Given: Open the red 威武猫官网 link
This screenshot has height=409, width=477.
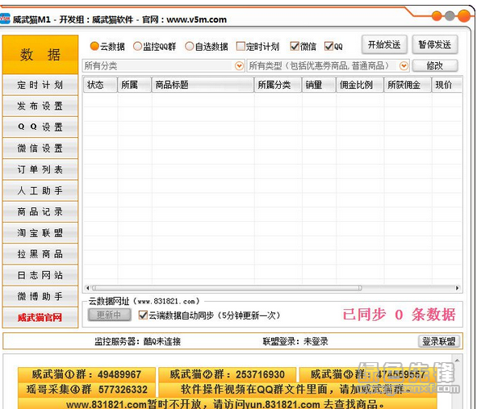Looking at the screenshot, I should pos(40,318).
